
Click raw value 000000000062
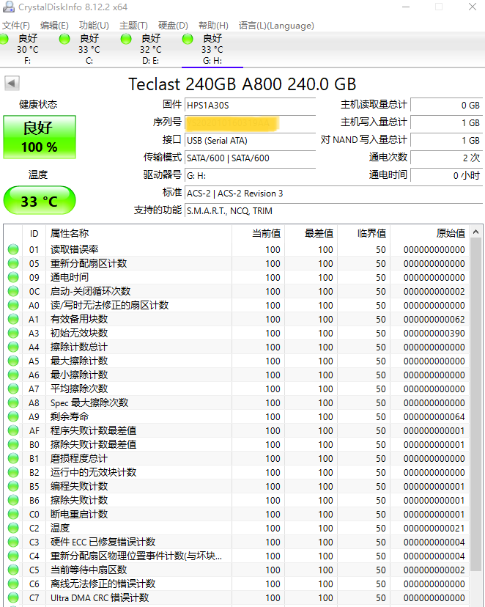[434, 320]
